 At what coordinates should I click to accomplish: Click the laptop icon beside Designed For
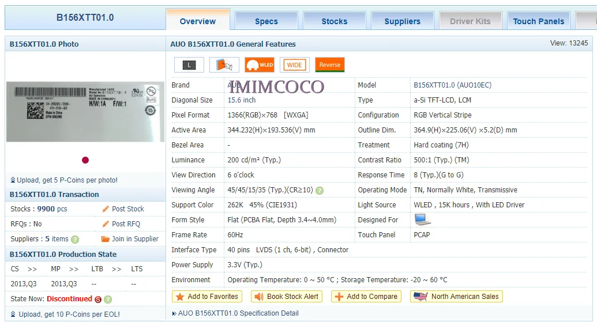pos(422,219)
